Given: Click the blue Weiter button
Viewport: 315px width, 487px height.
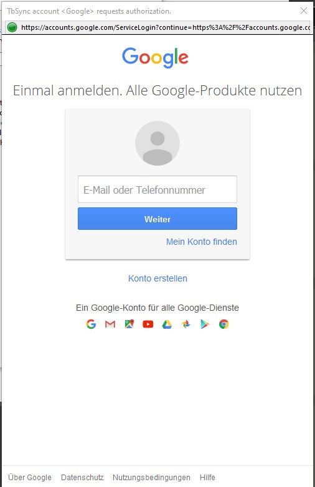Looking at the screenshot, I should point(157,219).
